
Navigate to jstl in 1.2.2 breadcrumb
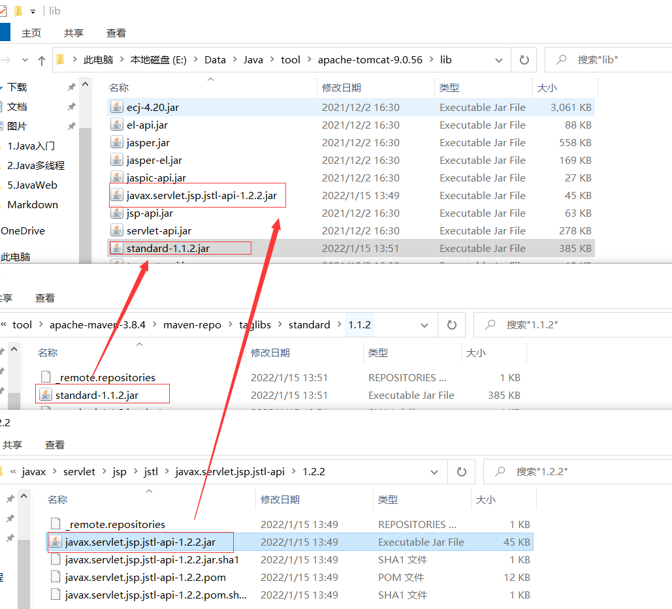(x=150, y=472)
